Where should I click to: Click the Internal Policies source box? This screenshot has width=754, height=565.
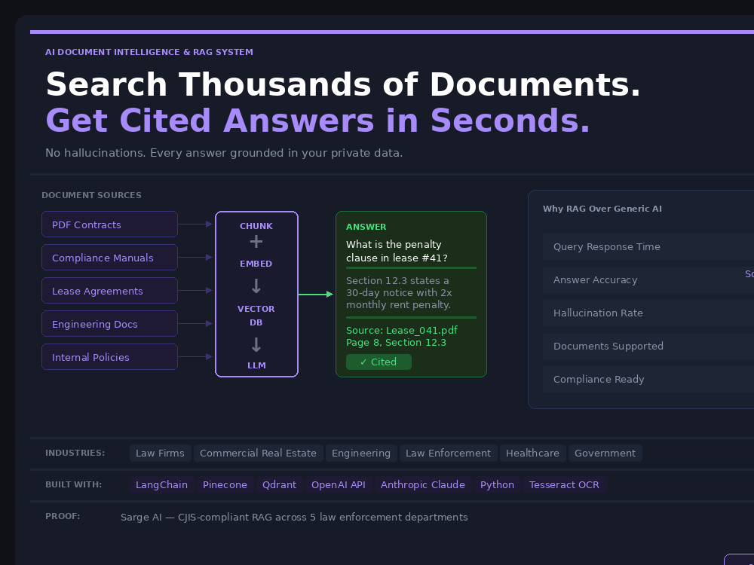[x=109, y=357]
